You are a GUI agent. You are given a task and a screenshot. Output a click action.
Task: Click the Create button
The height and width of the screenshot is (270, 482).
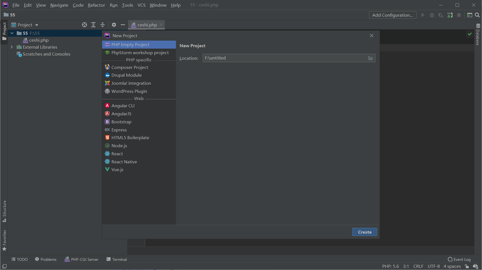click(x=365, y=232)
